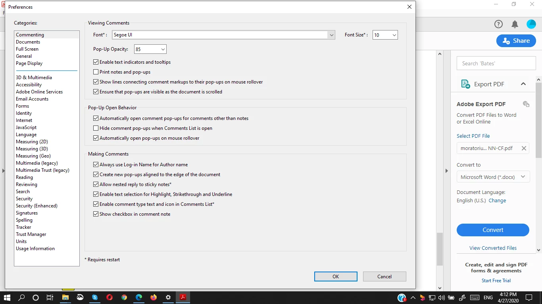Open the Action Center notification icon
This screenshot has width=542, height=304.
[x=529, y=297]
